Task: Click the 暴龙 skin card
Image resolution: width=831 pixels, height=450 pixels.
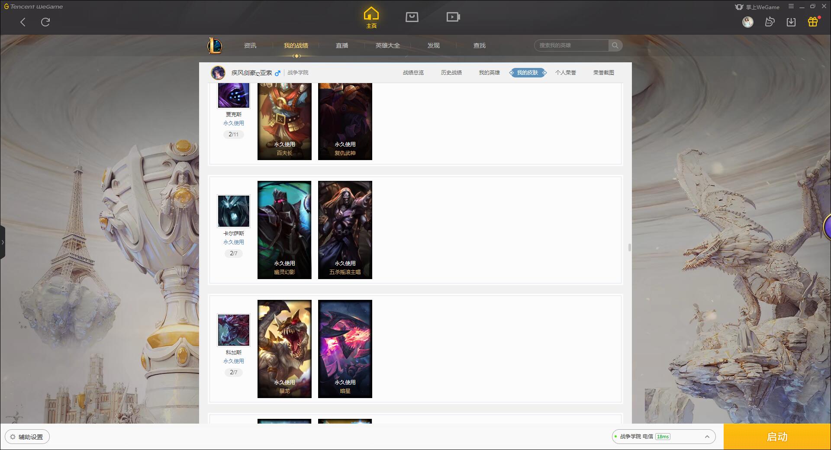Action: [x=284, y=349]
